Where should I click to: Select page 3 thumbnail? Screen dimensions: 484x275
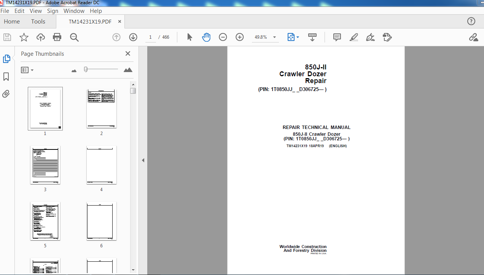[45, 165]
